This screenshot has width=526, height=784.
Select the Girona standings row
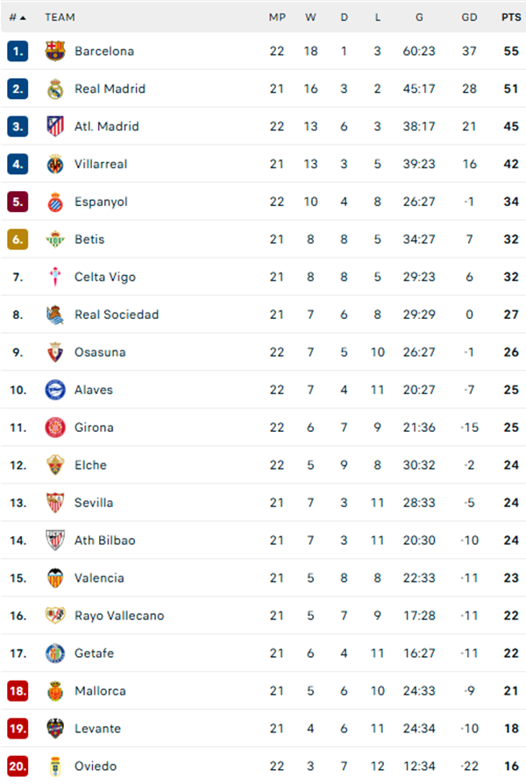[263, 427]
